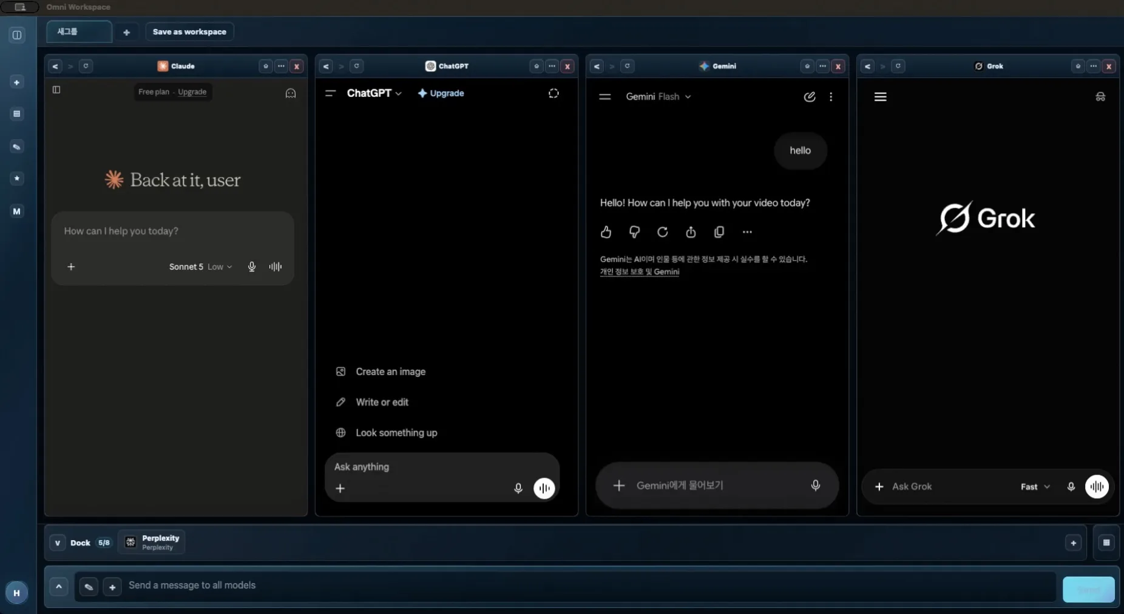Choose Create an image in ChatGPT

381,372
